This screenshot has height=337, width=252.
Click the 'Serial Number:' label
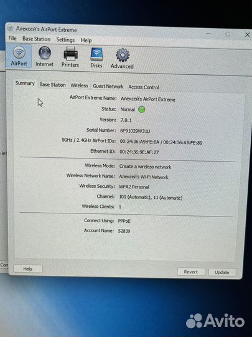point(101,130)
